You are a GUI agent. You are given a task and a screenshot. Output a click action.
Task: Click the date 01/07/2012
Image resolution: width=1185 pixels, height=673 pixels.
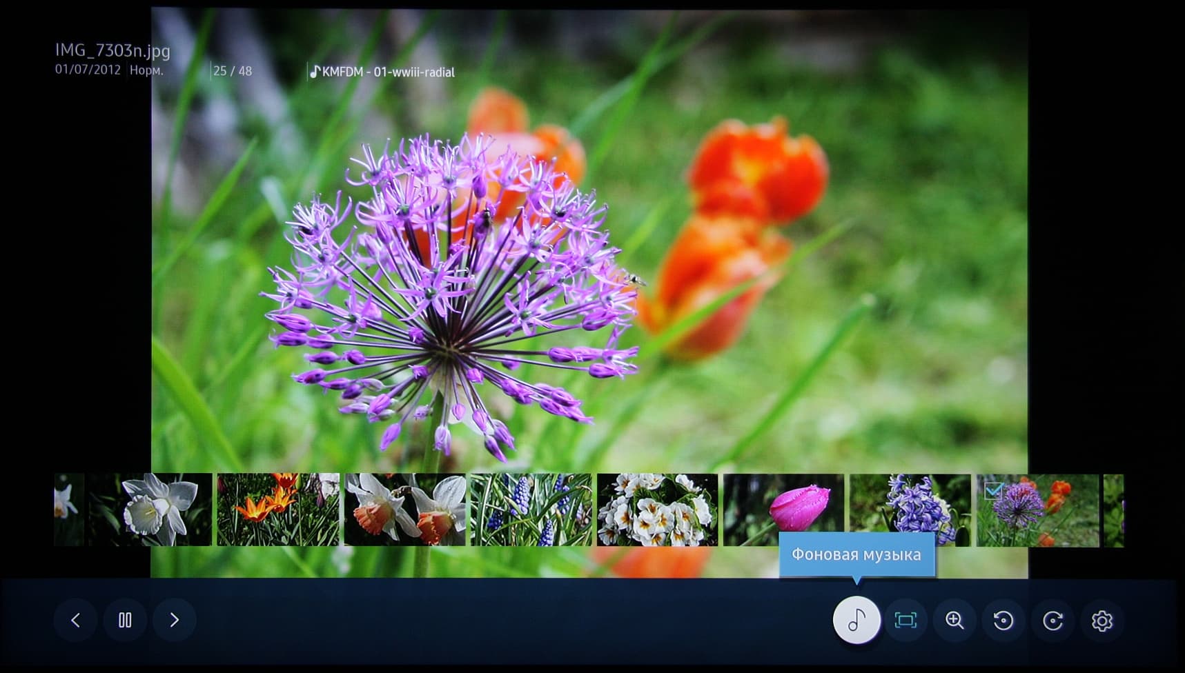coord(88,70)
